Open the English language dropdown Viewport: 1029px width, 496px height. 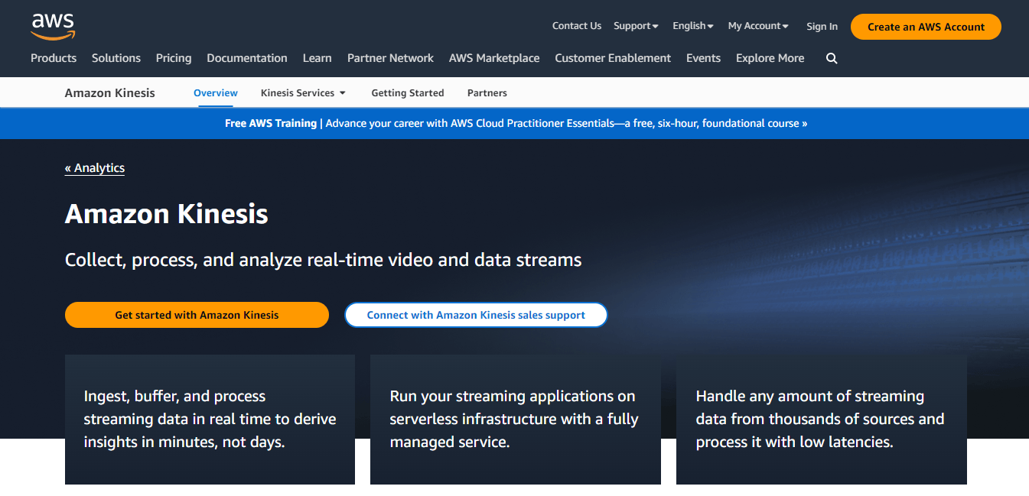click(x=692, y=25)
